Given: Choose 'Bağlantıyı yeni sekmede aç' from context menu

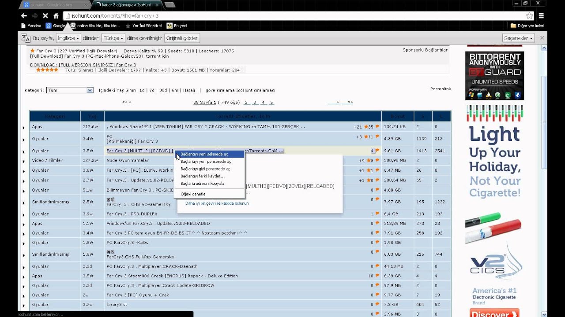Looking at the screenshot, I should tap(210, 154).
